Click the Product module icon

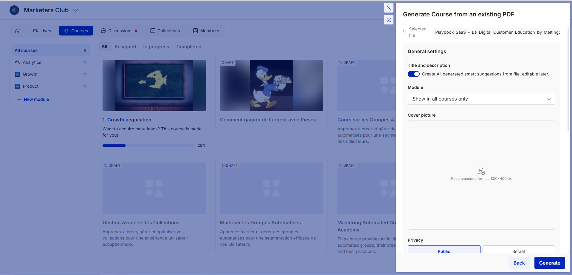pyautogui.click(x=17, y=86)
